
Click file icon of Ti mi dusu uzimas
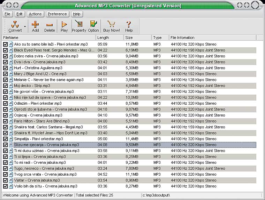pos(11,151)
